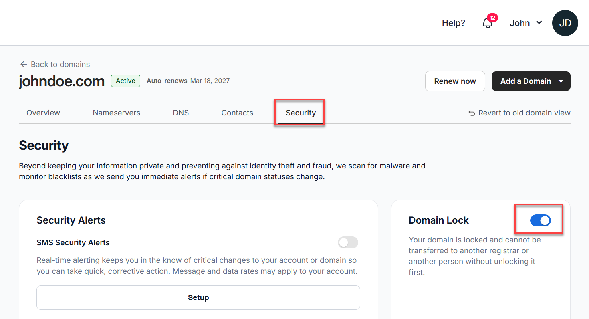Click the Security Alerts card heading
The width and height of the screenshot is (589, 319).
71,220
